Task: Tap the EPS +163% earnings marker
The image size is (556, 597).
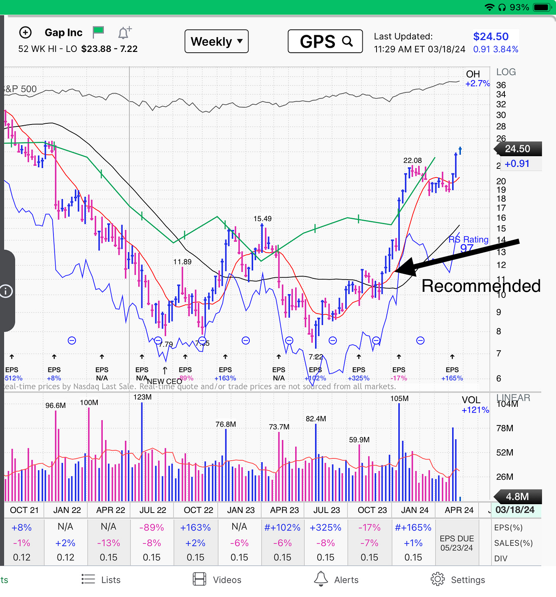Action: click(225, 374)
